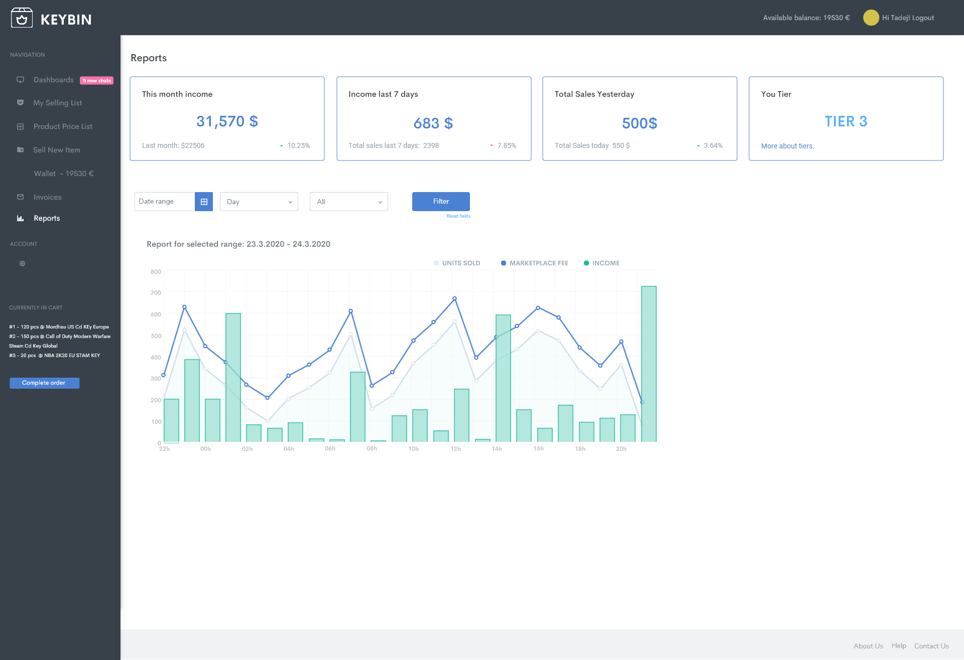964x660 pixels.
Task: Open Contact Us footer link
Action: point(931,646)
